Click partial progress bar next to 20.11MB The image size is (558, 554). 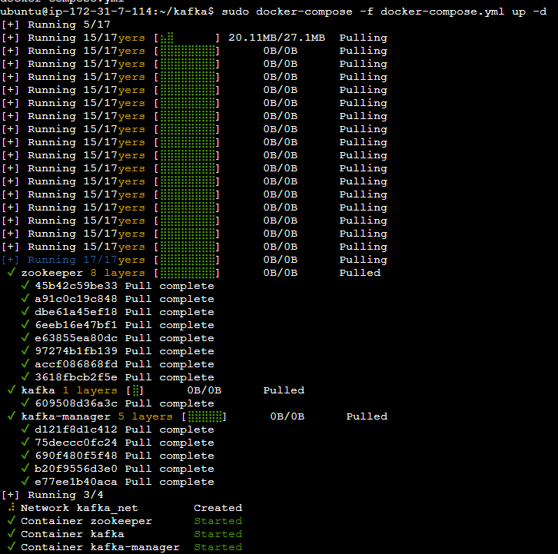pyautogui.click(x=188, y=38)
